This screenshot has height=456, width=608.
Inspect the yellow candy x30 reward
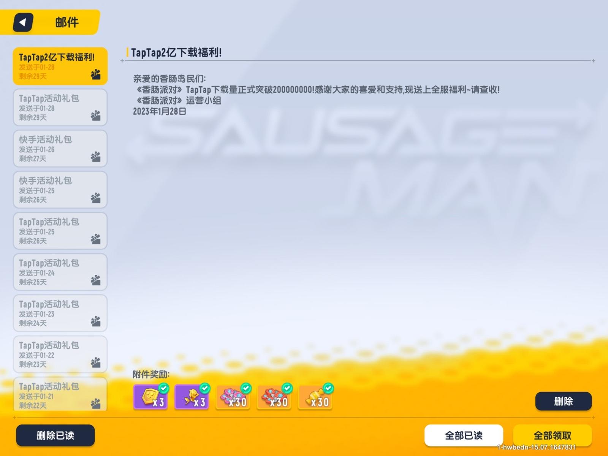[x=315, y=397]
